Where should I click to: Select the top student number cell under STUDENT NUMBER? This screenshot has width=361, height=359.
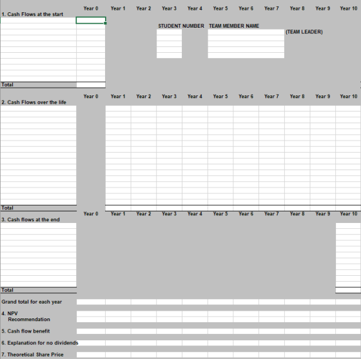[169, 32]
